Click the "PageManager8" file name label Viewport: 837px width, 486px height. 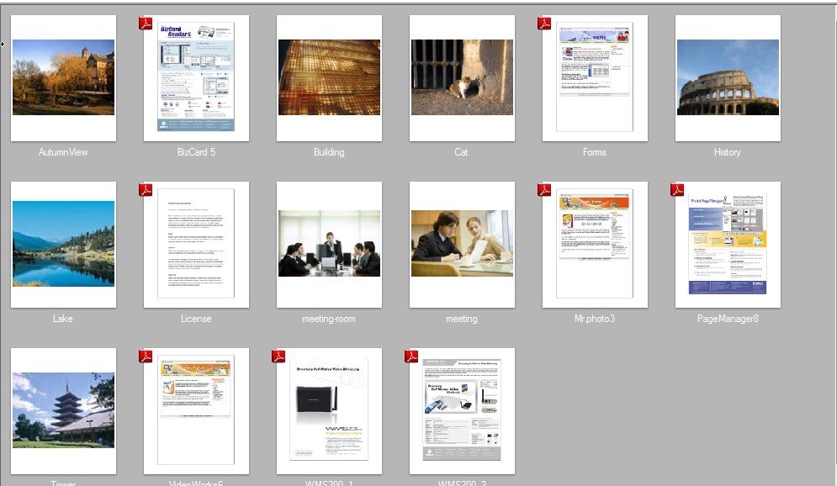click(x=728, y=319)
